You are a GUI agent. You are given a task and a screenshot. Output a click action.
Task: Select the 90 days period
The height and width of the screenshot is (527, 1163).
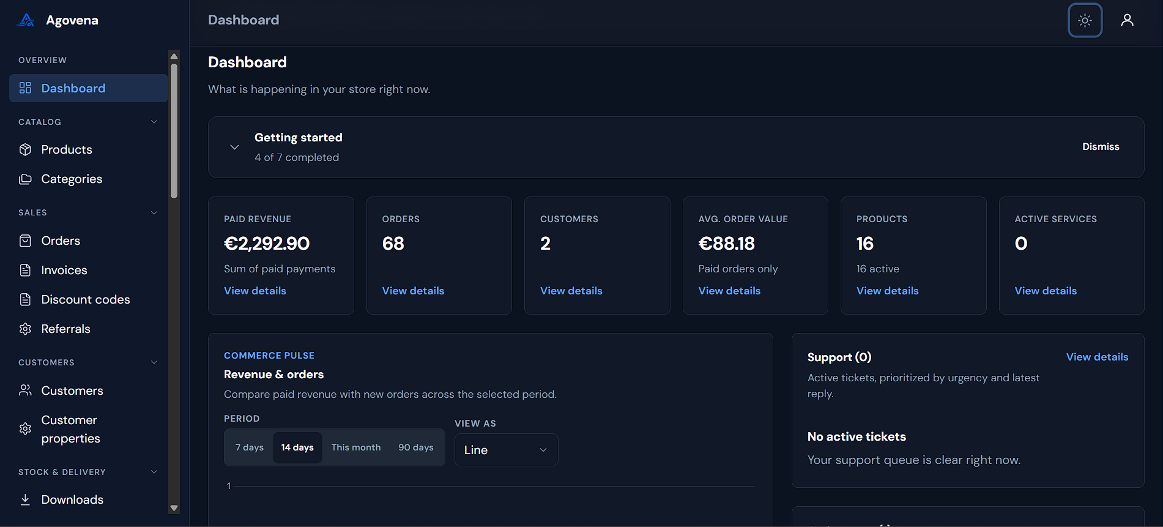416,447
